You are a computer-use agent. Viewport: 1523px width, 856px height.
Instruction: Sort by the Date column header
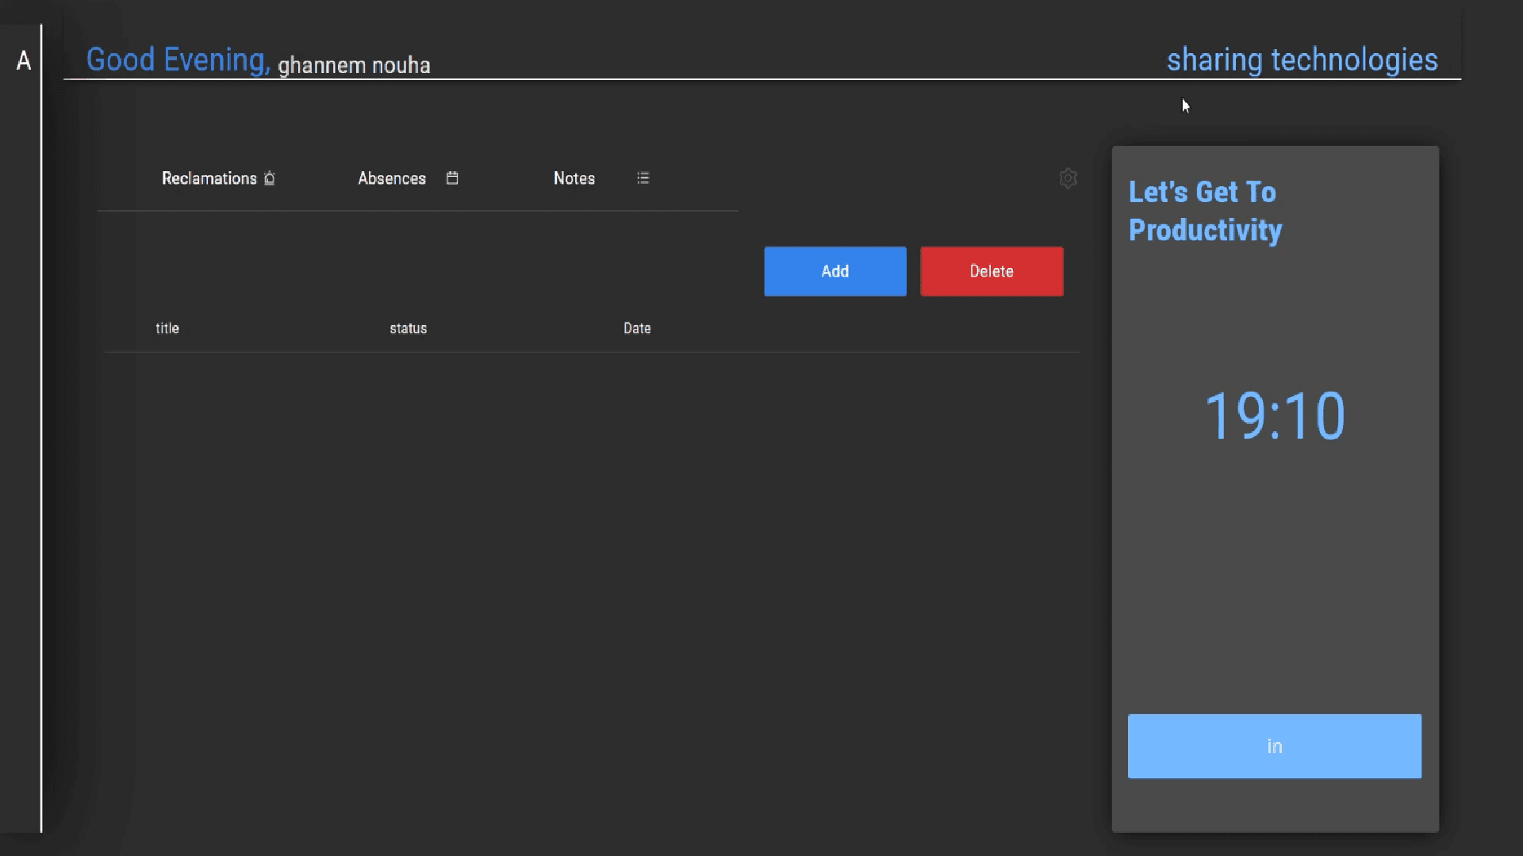click(637, 328)
